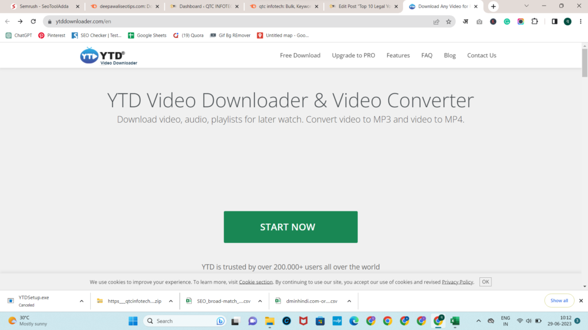Open the weather widget on taskbar
The width and height of the screenshot is (588, 330).
pyautogui.click(x=28, y=321)
